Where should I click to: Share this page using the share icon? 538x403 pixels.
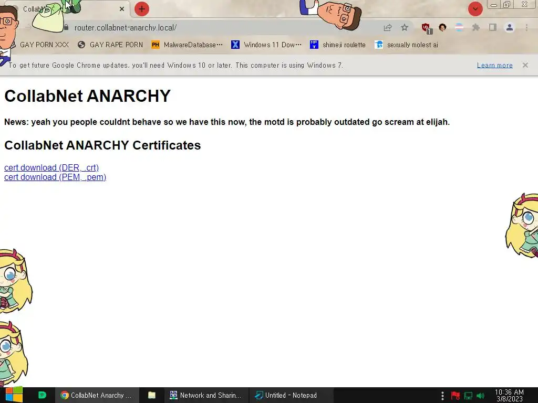click(388, 28)
